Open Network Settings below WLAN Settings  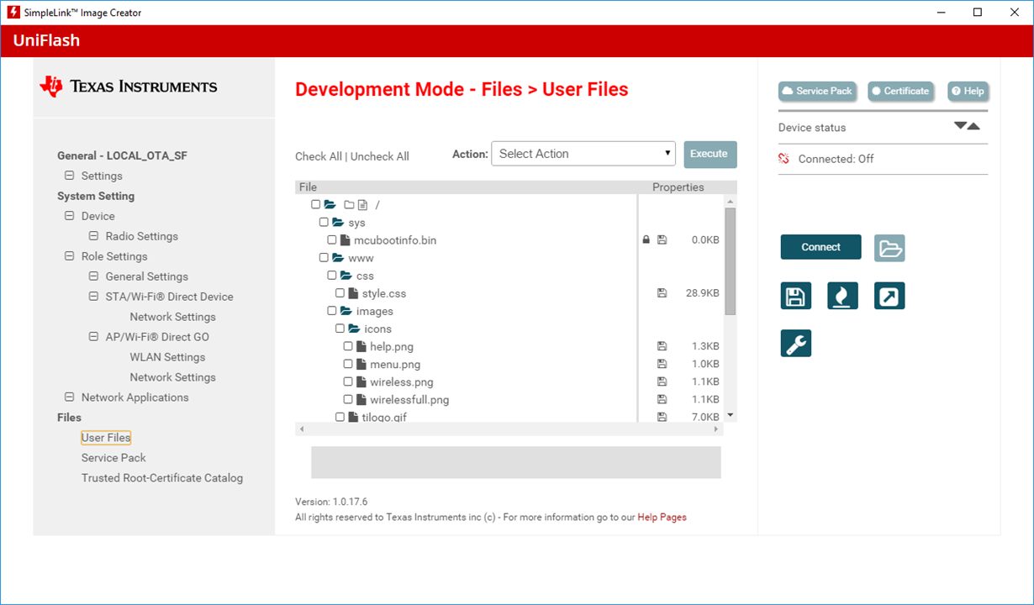pos(172,377)
